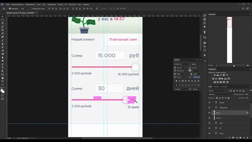Viewport: 252px width, 142px height.
Task: Select the Rectangular Marquee tool
Action: [2, 20]
